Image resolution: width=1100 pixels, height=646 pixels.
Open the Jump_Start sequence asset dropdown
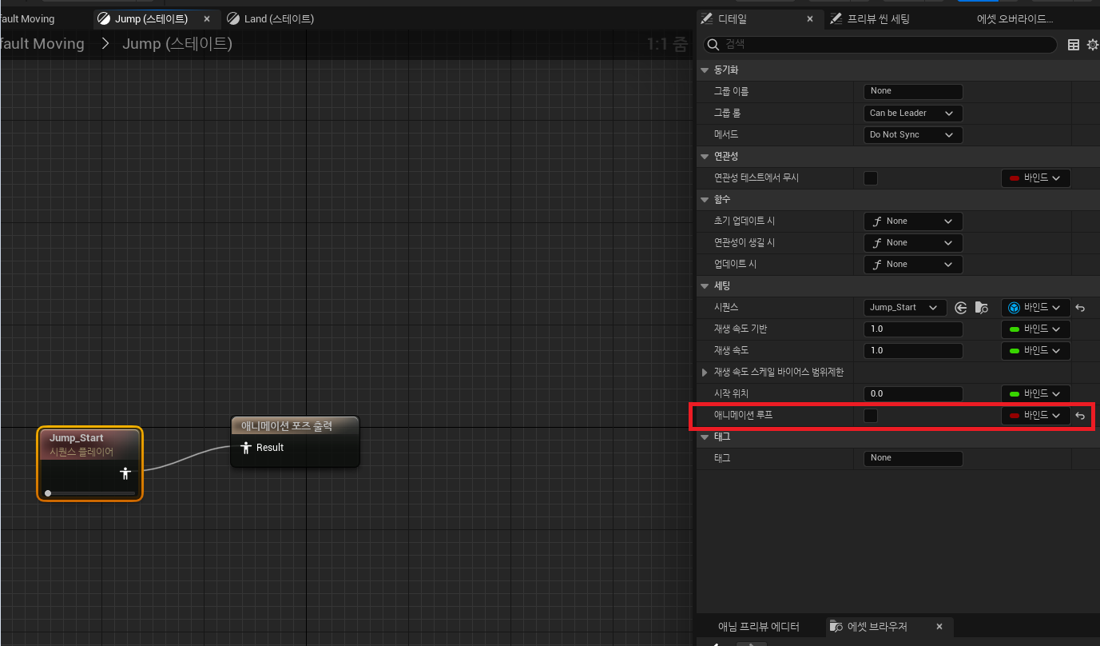point(905,308)
